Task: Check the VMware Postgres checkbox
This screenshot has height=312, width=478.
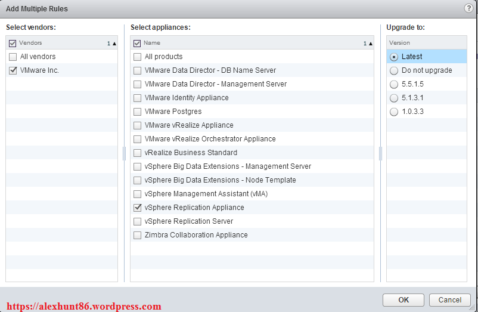Action: point(138,112)
